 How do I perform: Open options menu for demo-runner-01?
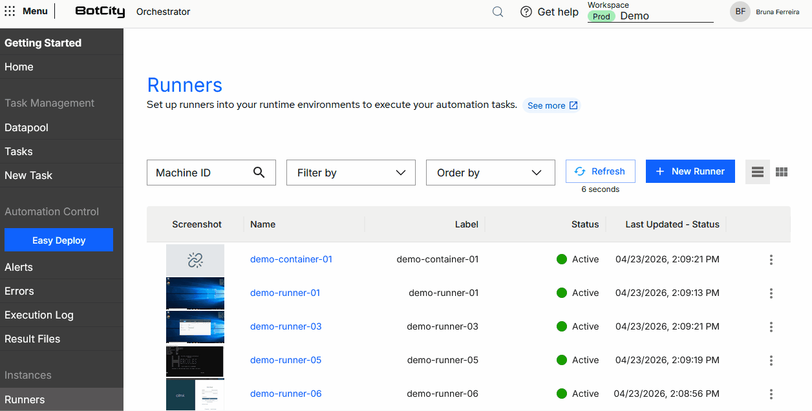click(771, 293)
